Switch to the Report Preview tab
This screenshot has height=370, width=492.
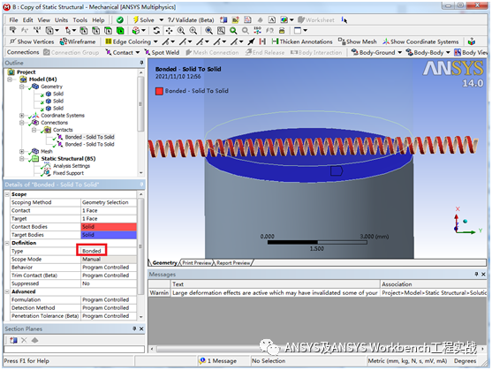pyautogui.click(x=233, y=263)
